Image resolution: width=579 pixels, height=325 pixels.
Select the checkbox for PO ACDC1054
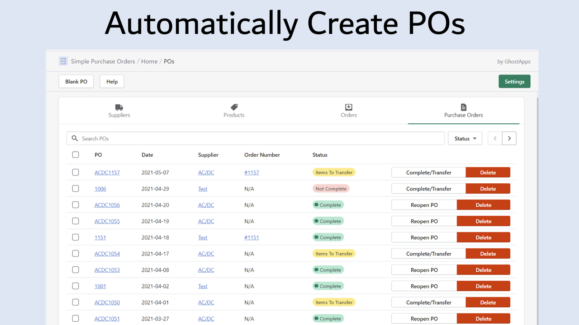tap(76, 254)
